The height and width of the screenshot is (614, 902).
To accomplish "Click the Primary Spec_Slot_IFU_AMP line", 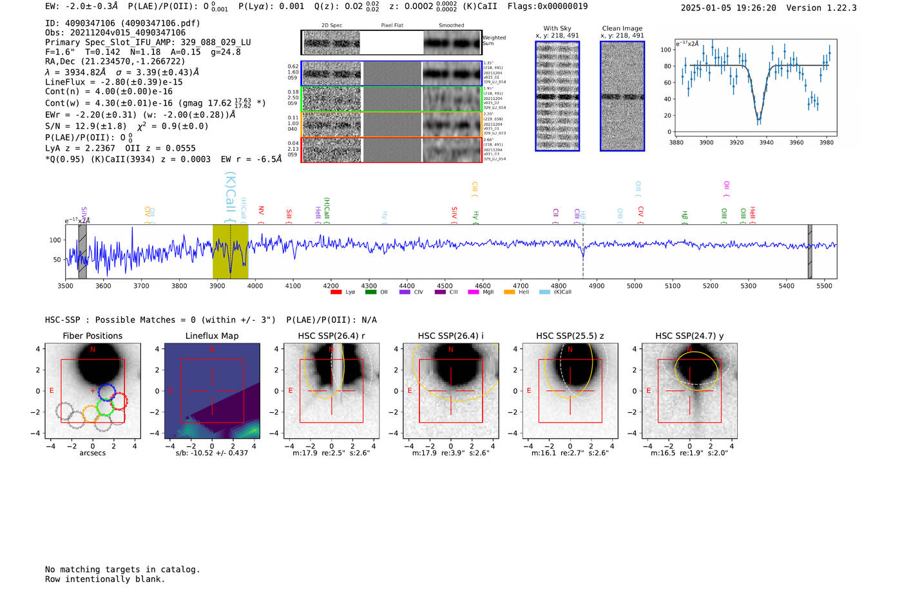I will point(148,42).
